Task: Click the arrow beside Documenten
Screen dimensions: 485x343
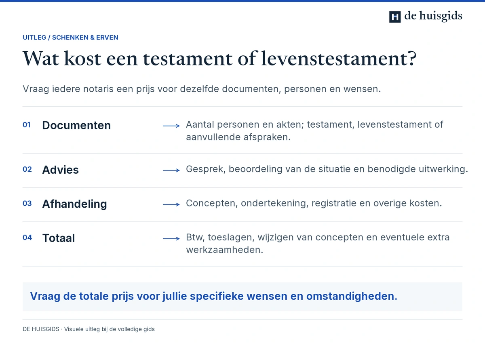Action: click(x=171, y=126)
